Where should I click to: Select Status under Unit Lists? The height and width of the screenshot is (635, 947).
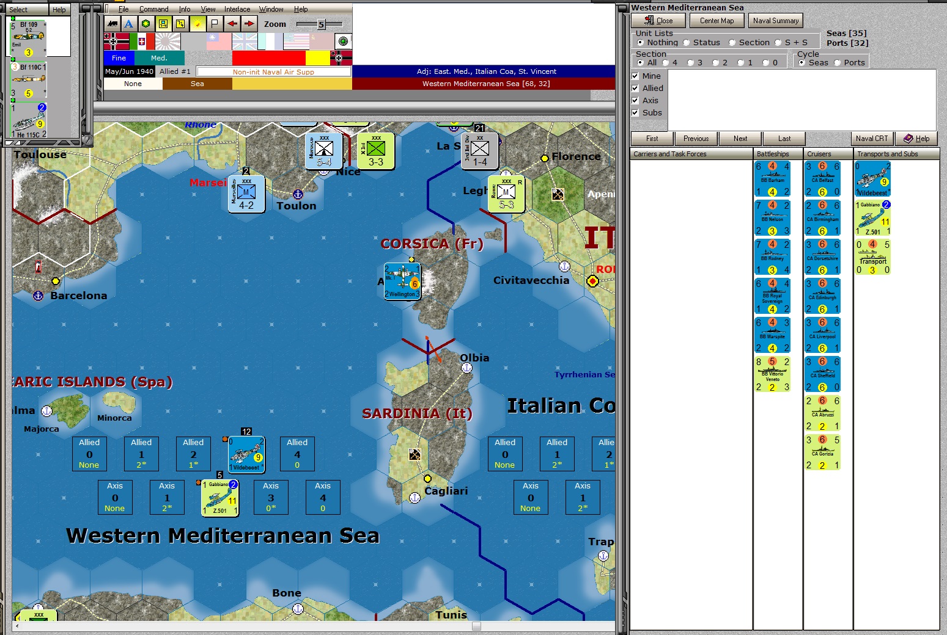click(701, 43)
